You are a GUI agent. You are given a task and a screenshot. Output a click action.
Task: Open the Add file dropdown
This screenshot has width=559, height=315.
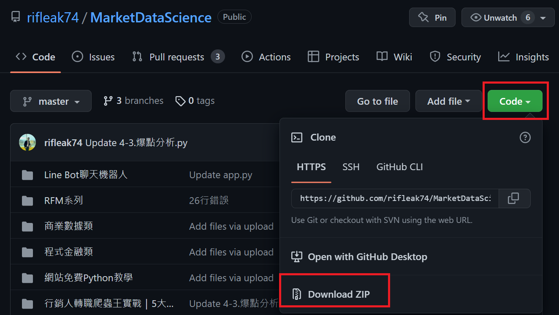449,101
